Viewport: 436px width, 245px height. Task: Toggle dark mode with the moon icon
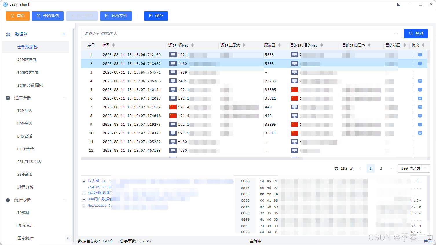[398, 4]
